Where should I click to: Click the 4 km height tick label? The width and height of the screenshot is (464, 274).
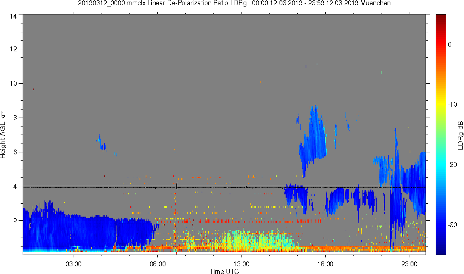(15, 186)
